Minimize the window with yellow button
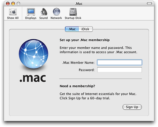The width and height of the screenshot is (158, 127). (13, 4)
